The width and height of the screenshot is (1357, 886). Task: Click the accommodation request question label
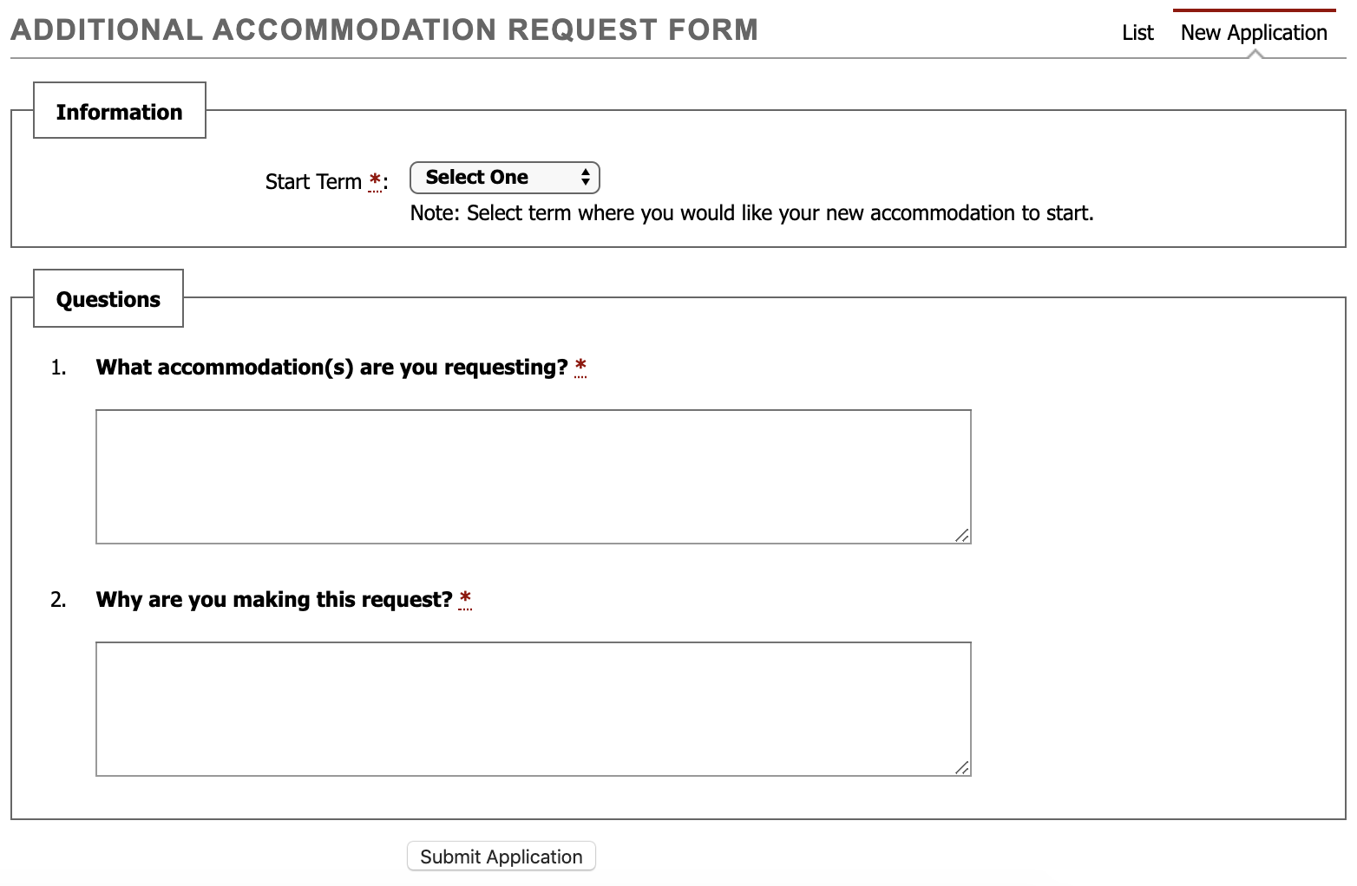click(x=332, y=367)
